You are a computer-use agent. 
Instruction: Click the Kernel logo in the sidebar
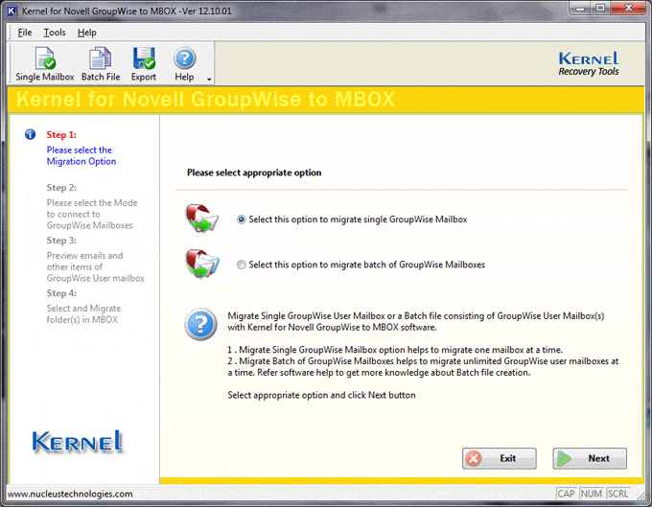[78, 442]
